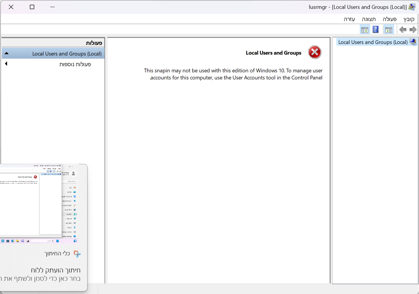Toggle the Show/Hide Action Pane toolbar icon
The image size is (419, 294).
365,30
